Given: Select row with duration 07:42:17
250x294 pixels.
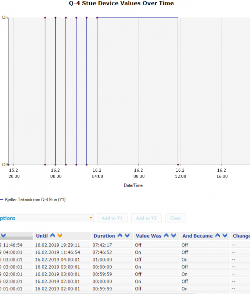Looking at the screenshot, I should pyautogui.click(x=102, y=245).
